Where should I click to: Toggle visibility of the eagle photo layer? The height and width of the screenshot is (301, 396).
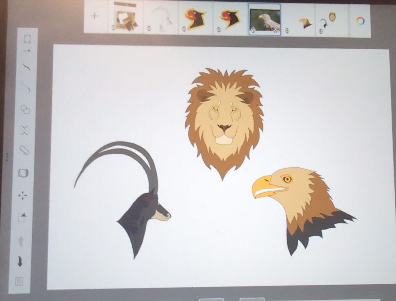253,30
